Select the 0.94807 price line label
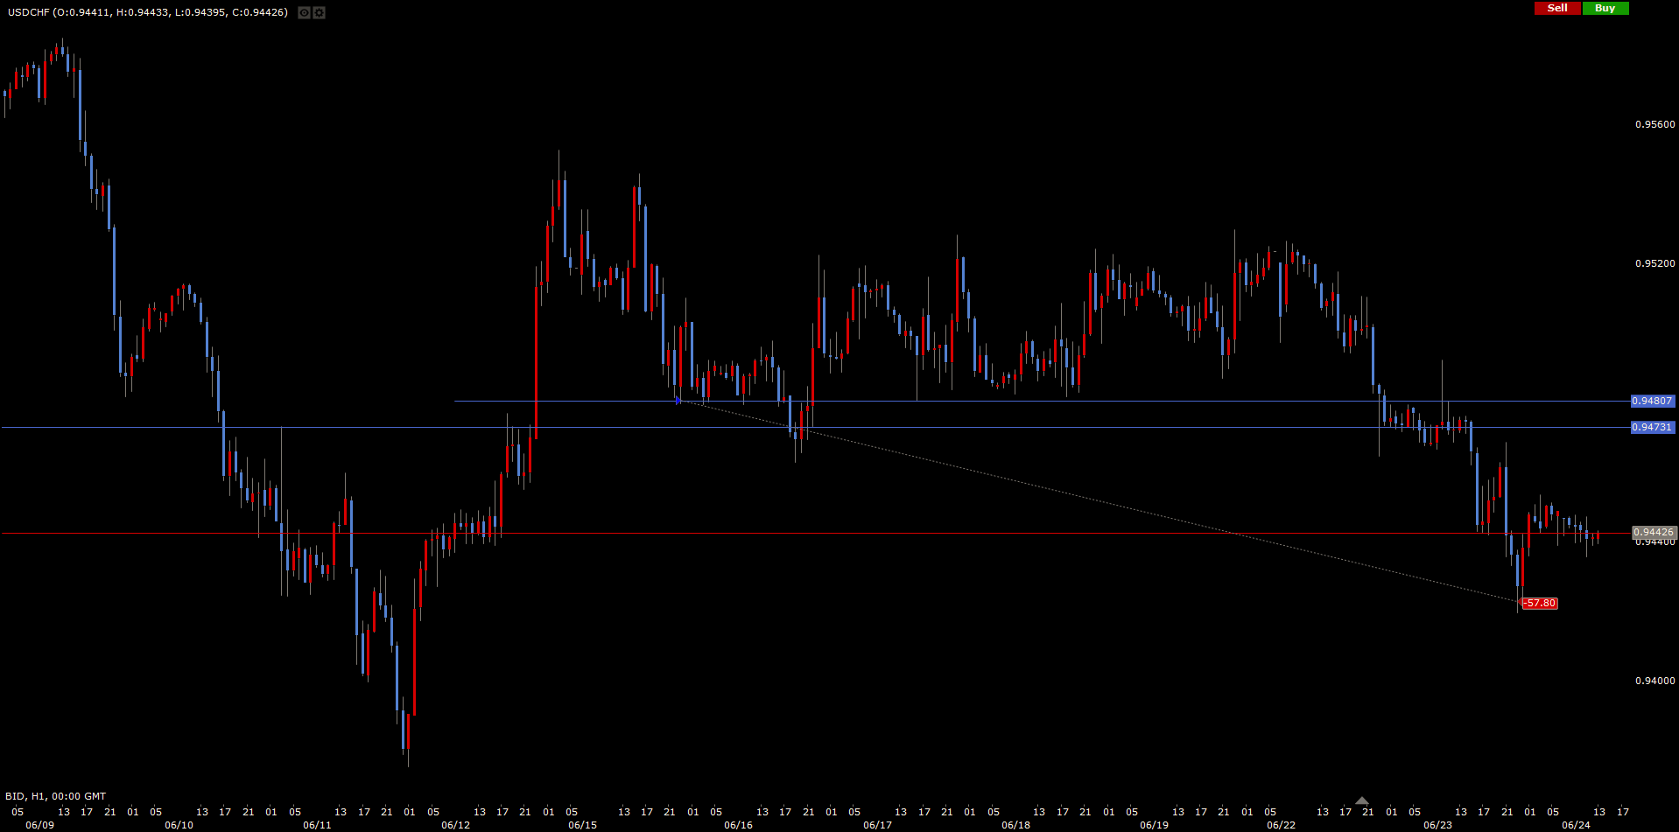 (1652, 401)
